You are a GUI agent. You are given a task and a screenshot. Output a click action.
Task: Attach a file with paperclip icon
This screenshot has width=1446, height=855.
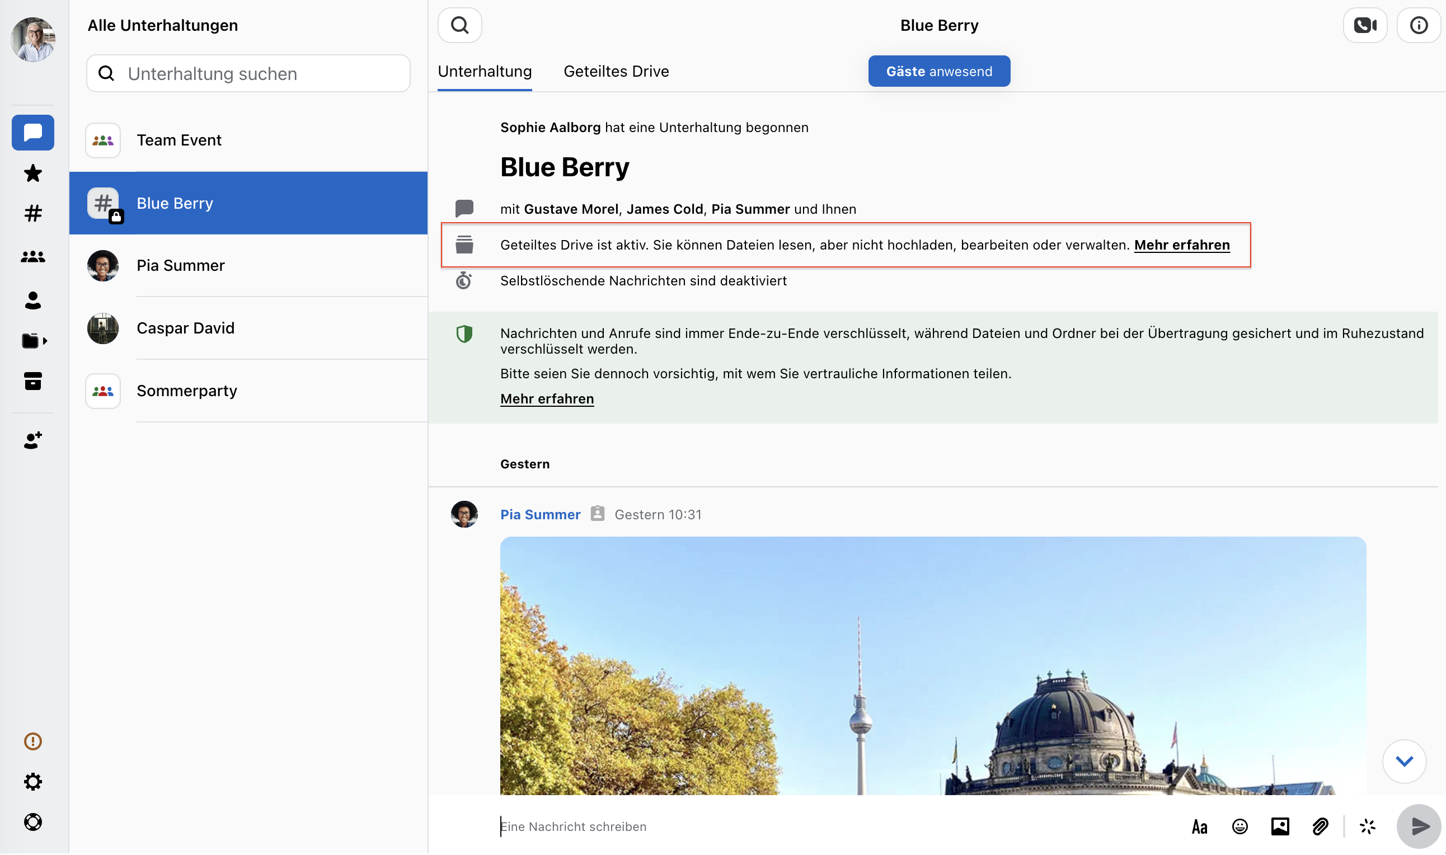[1321, 828]
